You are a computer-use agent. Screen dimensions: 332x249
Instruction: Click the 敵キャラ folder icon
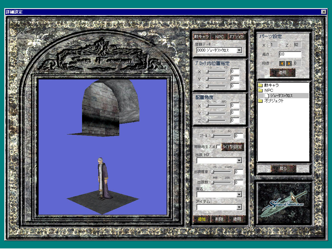point(260,85)
